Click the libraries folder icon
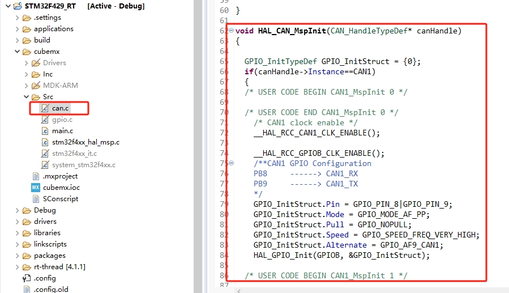The height and width of the screenshot is (293, 509). (27, 233)
